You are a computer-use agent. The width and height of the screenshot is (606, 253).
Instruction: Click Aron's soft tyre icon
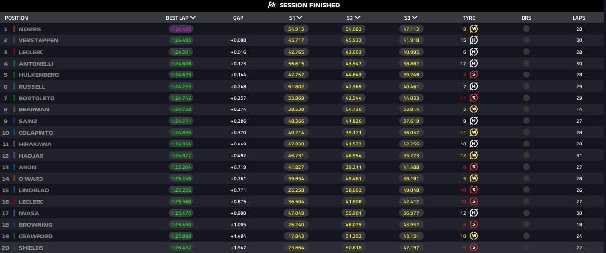click(x=473, y=167)
